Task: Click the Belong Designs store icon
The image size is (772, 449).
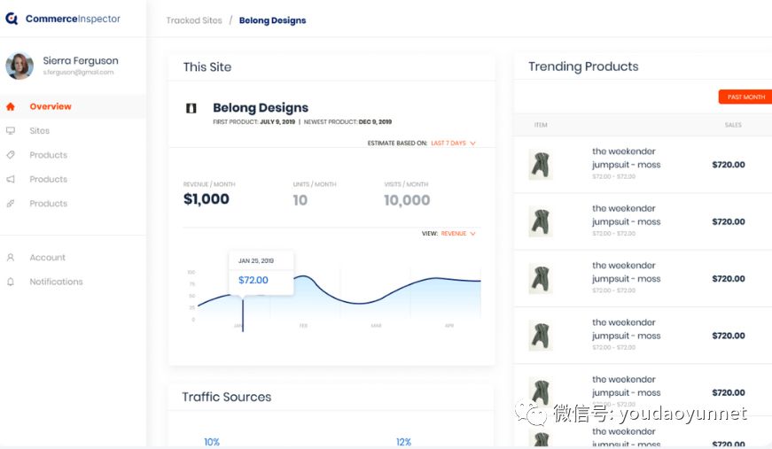Action: pos(191,108)
